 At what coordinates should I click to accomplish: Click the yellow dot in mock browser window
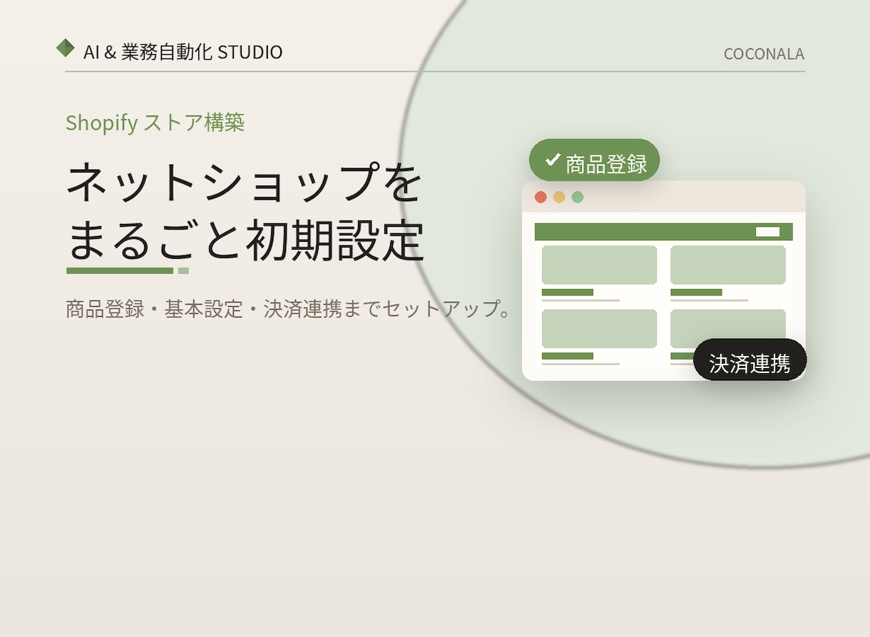[x=559, y=197]
